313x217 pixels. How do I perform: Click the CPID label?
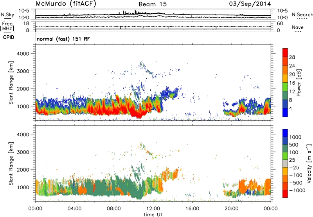coord(9,37)
